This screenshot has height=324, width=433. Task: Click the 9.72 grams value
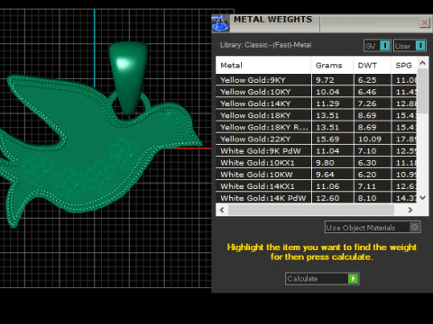pyautogui.click(x=325, y=80)
